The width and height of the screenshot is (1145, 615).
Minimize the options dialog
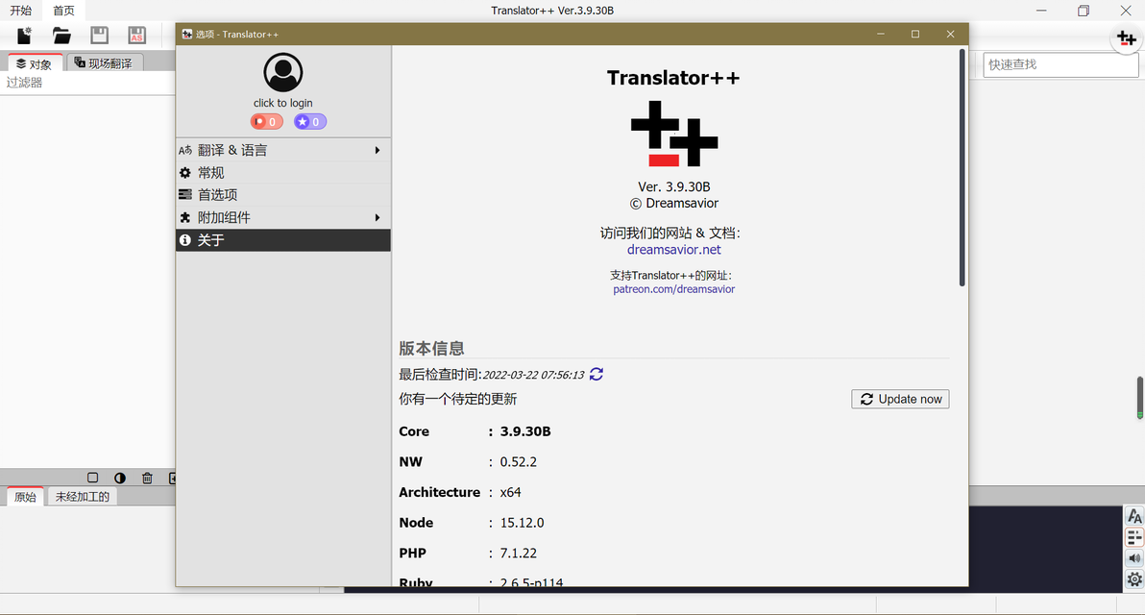click(x=881, y=35)
